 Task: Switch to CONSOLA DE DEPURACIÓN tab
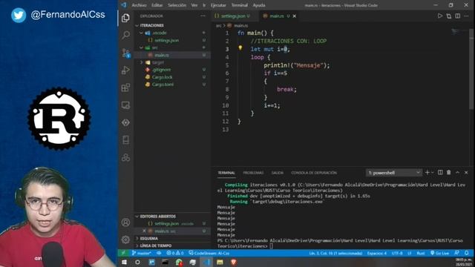[x=314, y=173]
